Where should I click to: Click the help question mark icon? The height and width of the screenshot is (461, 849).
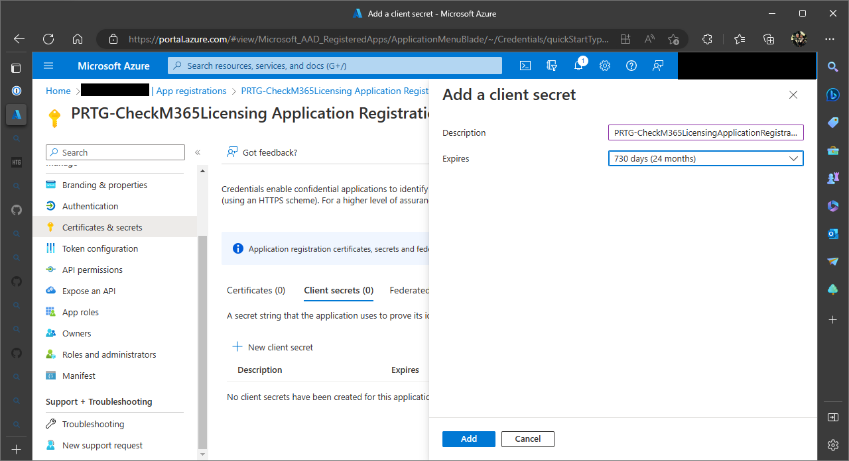(x=631, y=66)
